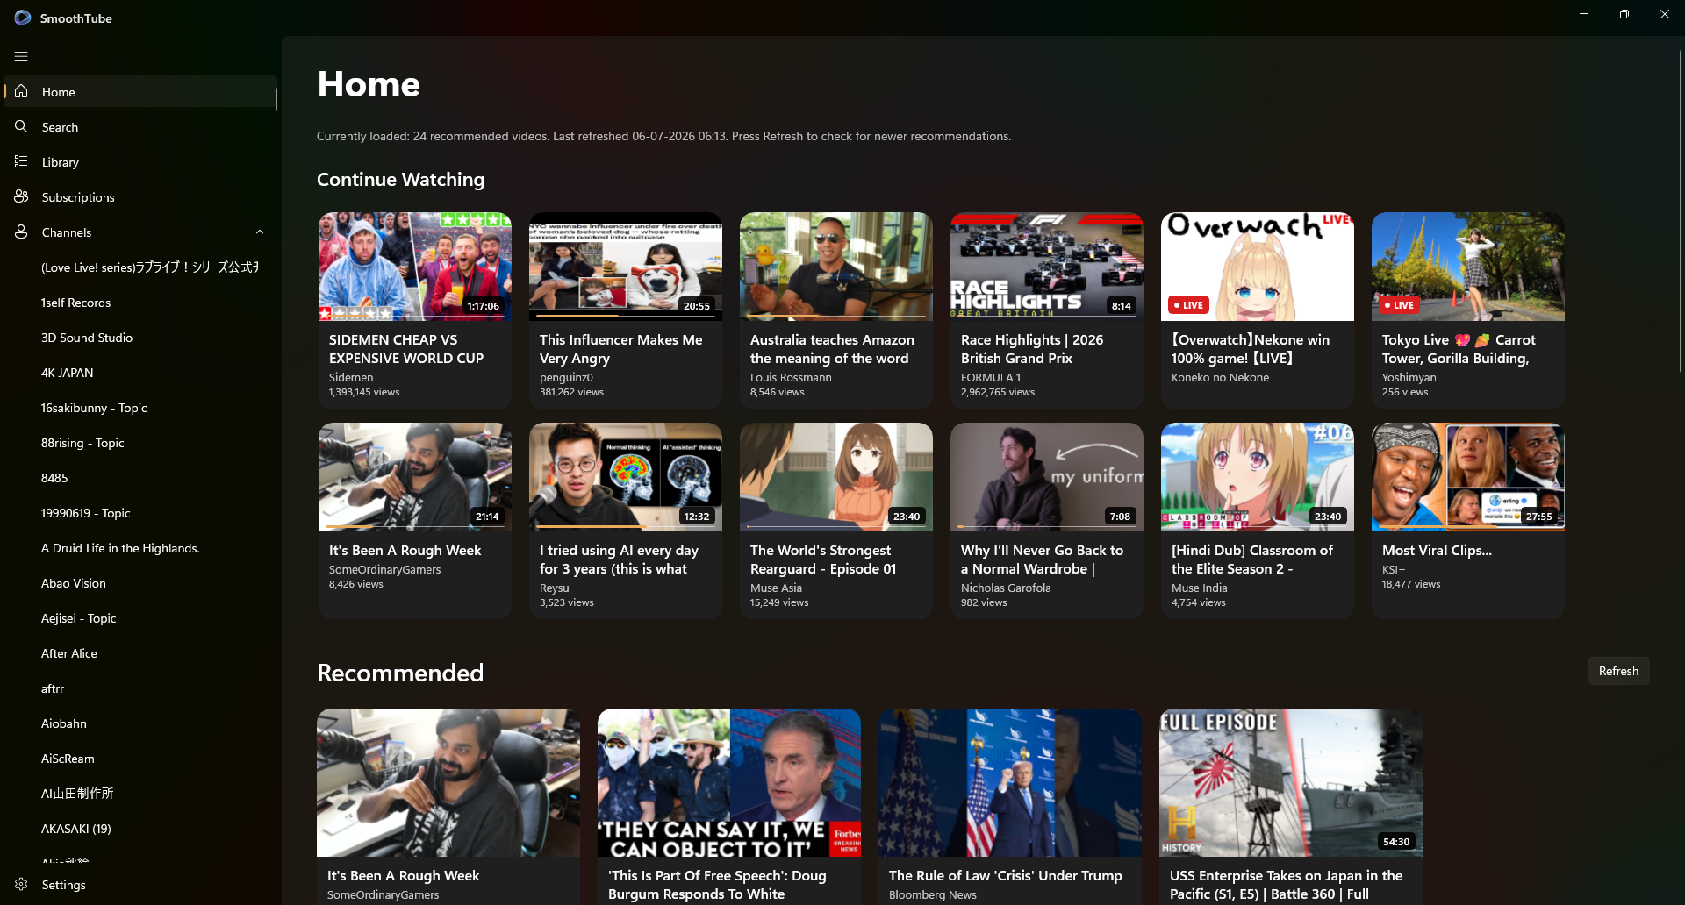Open Tokyo Live Carrot Tower stream thumbnail
This screenshot has width=1685, height=905.
1468,266
